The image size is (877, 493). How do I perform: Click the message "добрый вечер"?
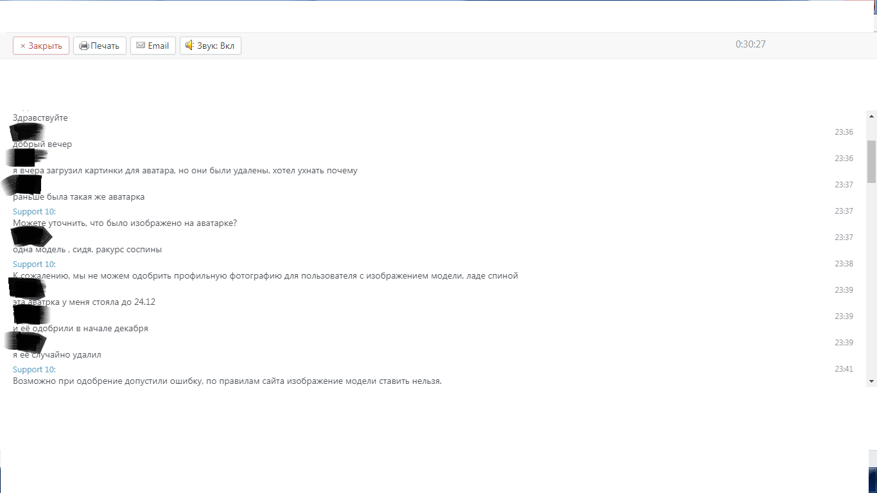pyautogui.click(x=42, y=144)
